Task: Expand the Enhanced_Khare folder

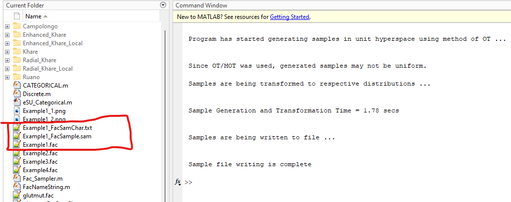Action: coord(7,35)
